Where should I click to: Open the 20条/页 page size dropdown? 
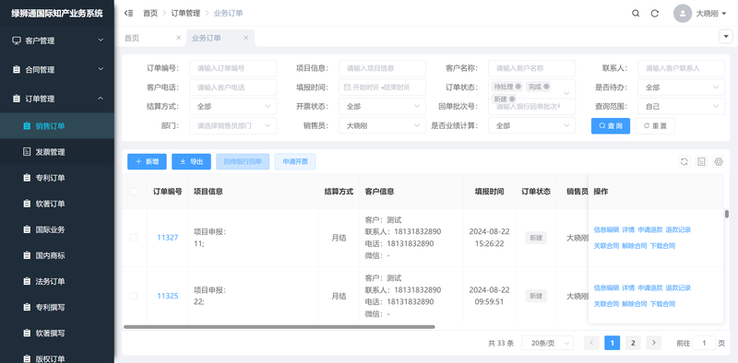pyautogui.click(x=547, y=343)
